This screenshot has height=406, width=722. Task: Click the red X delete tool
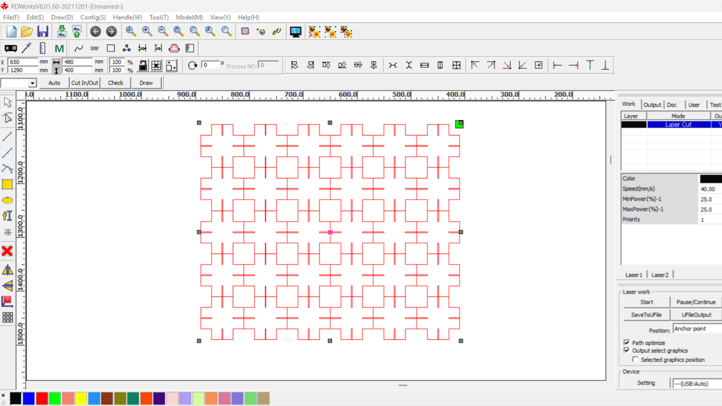pos(7,251)
